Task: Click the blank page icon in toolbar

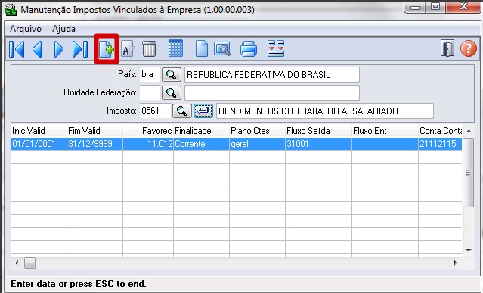Action: (202, 49)
